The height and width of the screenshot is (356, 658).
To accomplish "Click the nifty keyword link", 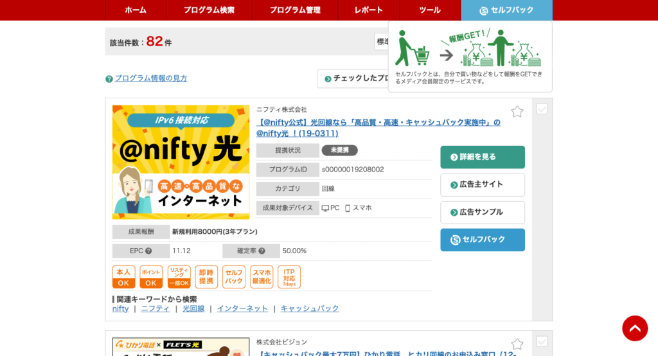I will tap(120, 308).
